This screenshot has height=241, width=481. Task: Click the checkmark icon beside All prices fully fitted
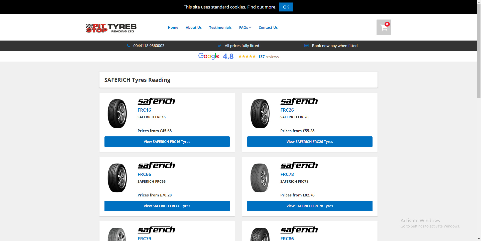(x=219, y=46)
